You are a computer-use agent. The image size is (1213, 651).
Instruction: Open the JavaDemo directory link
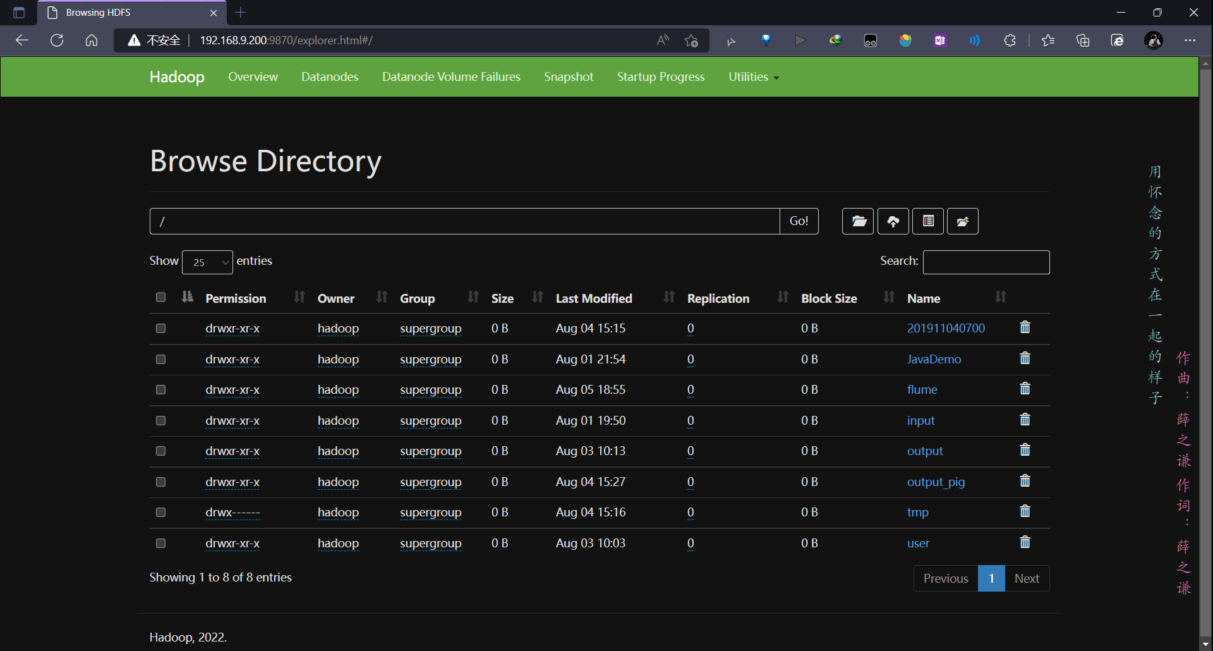[x=934, y=359]
